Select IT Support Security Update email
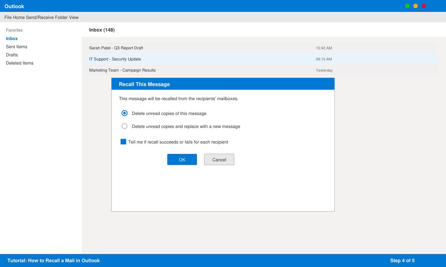This screenshot has height=267, width=446. pyautogui.click(x=262, y=59)
